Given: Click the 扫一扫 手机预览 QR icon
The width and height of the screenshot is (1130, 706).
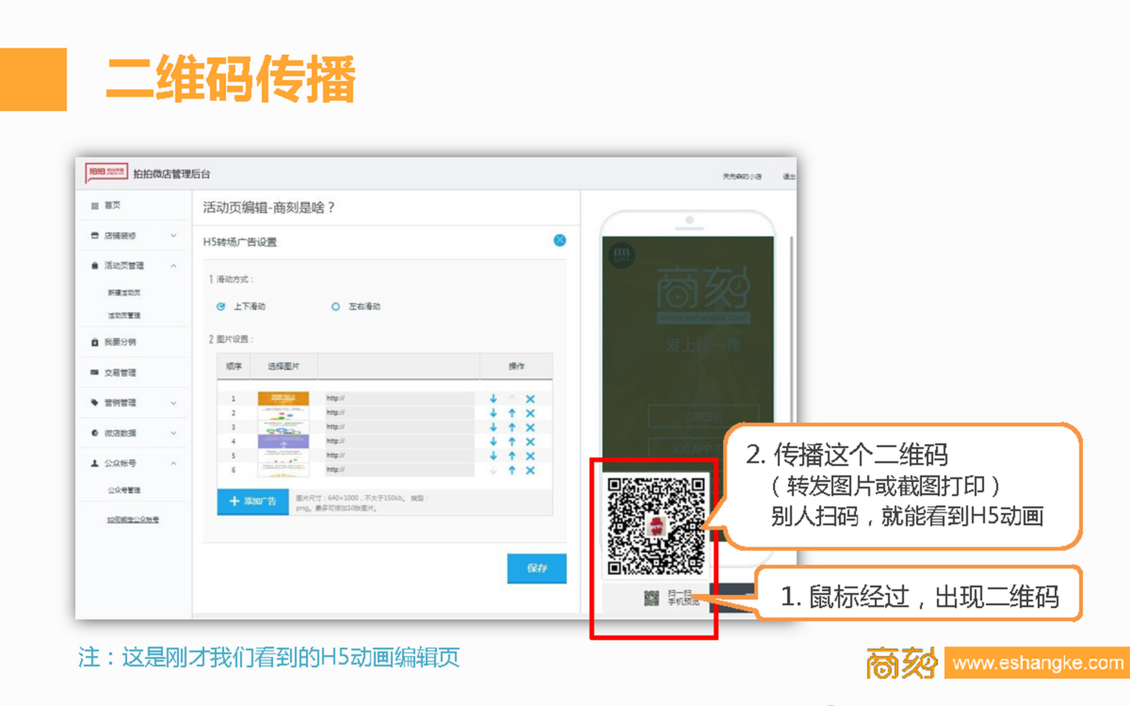Looking at the screenshot, I should click(651, 598).
